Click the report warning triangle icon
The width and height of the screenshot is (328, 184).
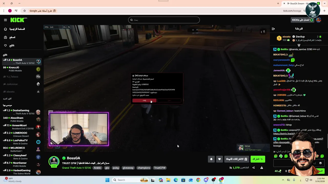(262, 168)
